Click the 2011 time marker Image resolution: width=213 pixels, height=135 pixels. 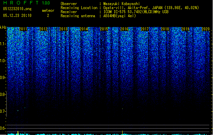coord(23,29)
